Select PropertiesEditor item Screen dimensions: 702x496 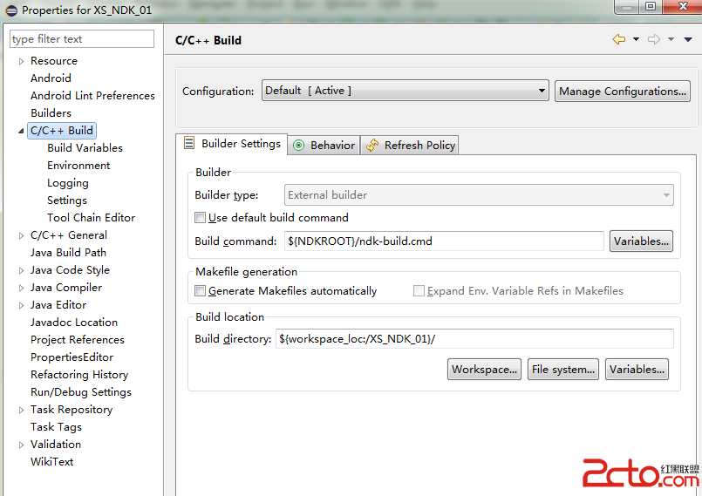point(72,357)
